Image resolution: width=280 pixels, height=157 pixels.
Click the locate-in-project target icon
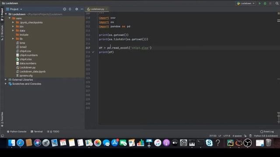[x=64, y=9]
